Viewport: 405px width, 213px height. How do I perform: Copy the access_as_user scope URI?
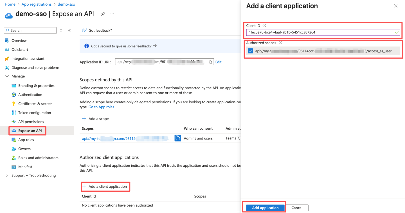click(178, 138)
